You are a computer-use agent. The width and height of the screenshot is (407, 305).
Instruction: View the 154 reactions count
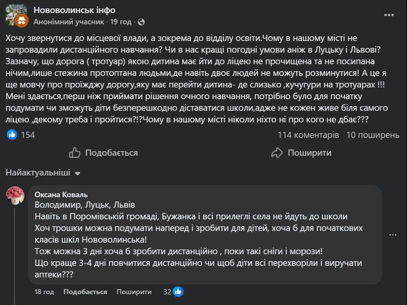pyautogui.click(x=28, y=135)
